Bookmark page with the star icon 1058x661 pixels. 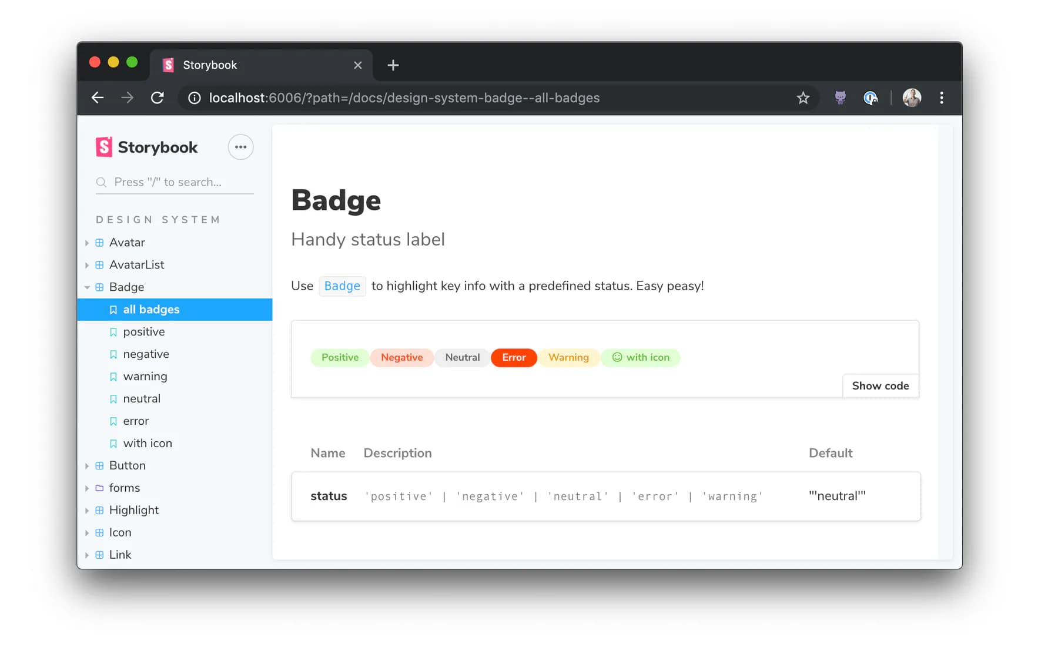(x=803, y=98)
